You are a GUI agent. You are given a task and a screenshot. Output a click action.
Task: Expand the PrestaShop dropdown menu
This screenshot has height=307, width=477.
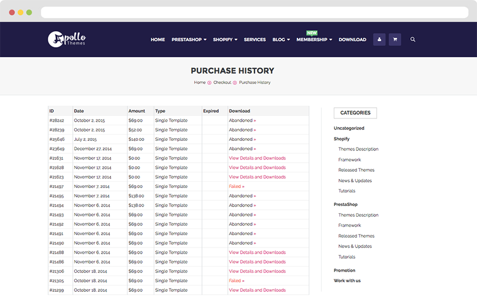[189, 40]
